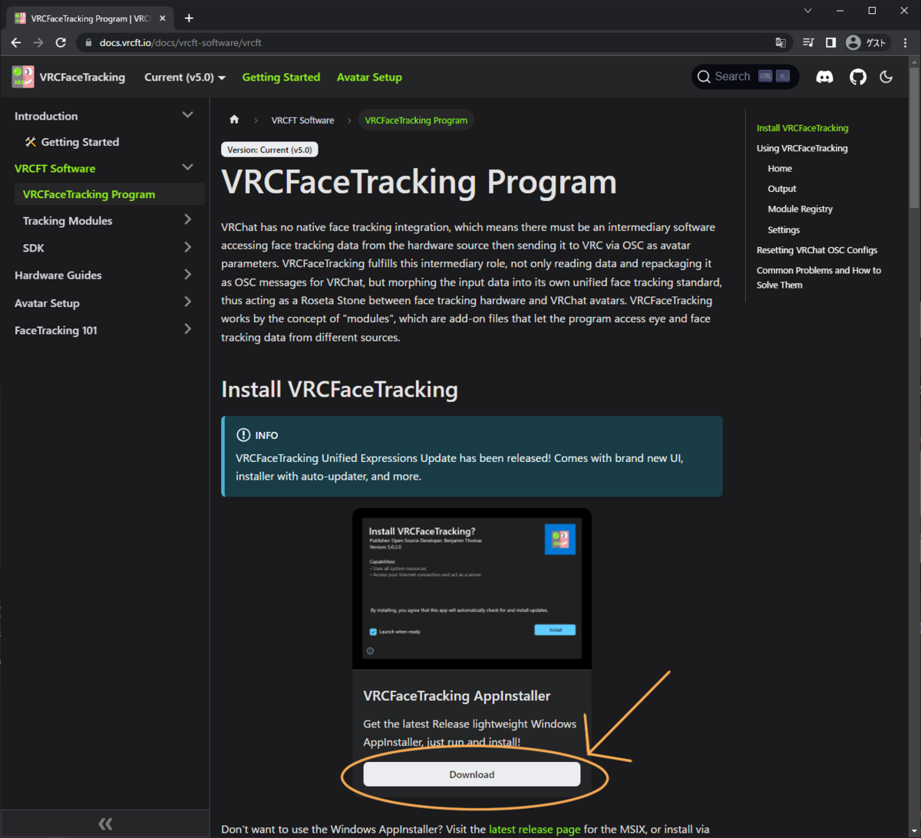Select VRCFaceTracking Program sidebar item
Viewport: 921px width, 838px height.
(110, 194)
